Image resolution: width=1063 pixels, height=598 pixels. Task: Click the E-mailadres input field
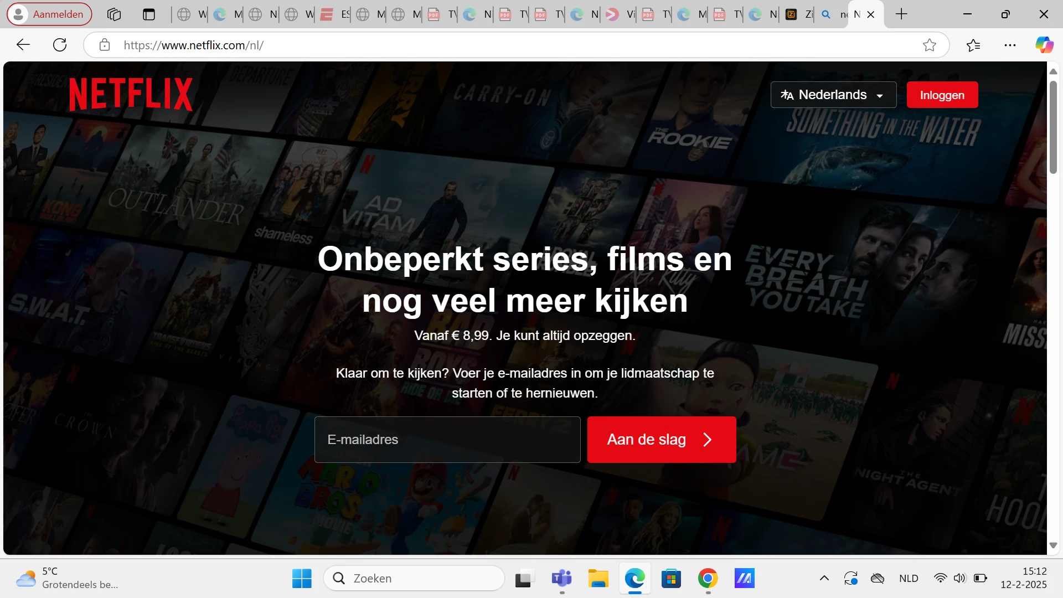coord(447,440)
